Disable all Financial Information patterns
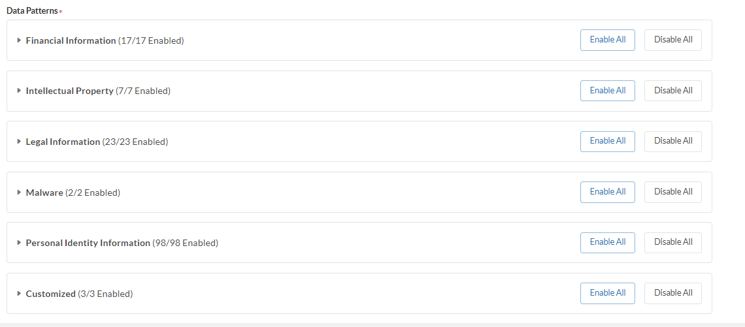745x327 pixels. pyautogui.click(x=673, y=40)
